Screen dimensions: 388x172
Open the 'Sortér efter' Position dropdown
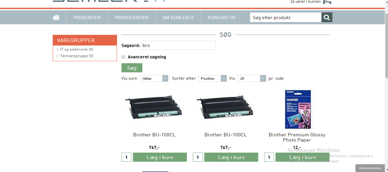[212, 78]
